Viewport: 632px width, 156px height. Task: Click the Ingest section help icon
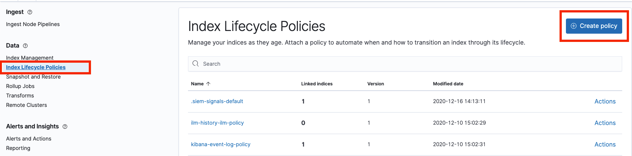click(x=30, y=12)
